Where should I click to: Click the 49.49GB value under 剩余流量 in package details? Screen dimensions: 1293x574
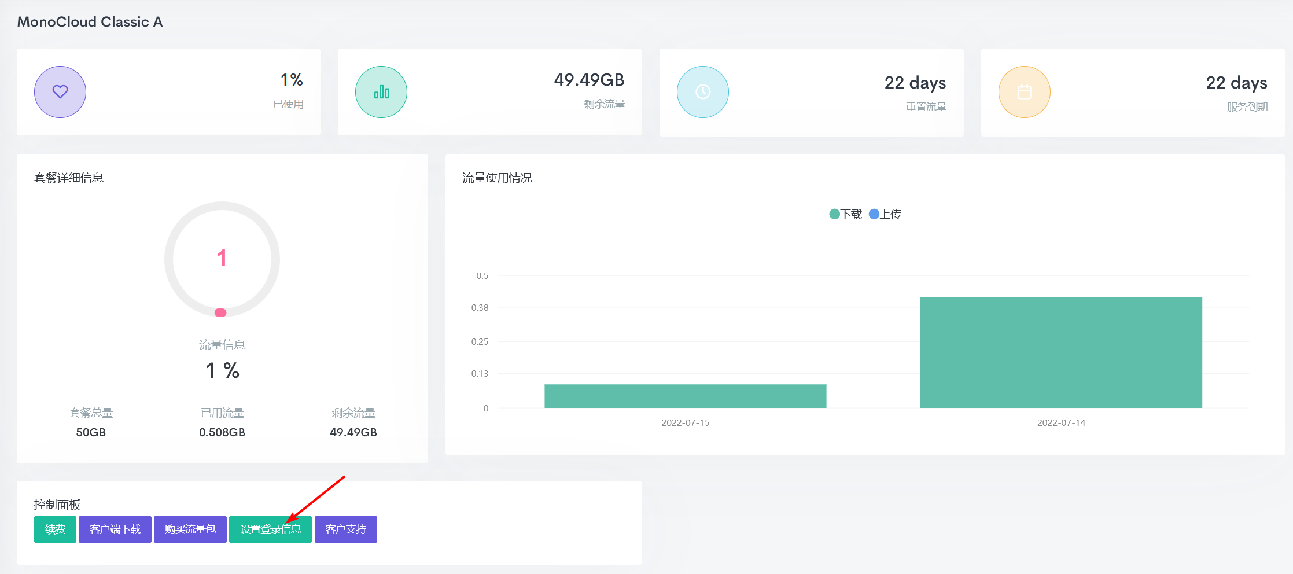tap(353, 432)
